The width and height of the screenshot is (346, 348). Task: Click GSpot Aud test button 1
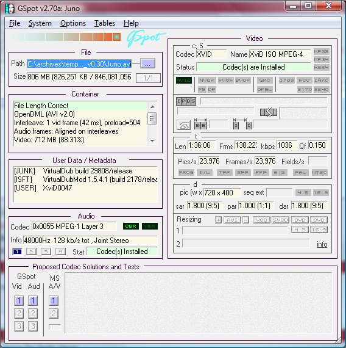[x=33, y=300]
